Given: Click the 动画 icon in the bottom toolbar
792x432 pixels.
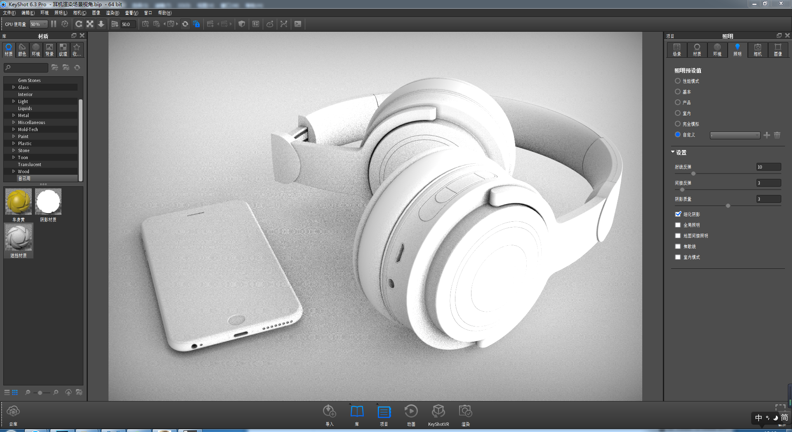Looking at the screenshot, I should coord(411,412).
